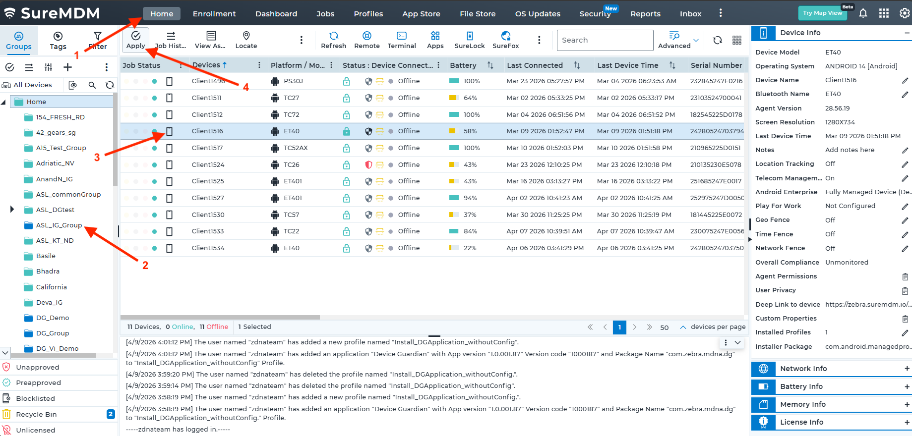Image resolution: width=912 pixels, height=436 pixels.
Task: Open more options next to SureFox
Action: (x=539, y=40)
